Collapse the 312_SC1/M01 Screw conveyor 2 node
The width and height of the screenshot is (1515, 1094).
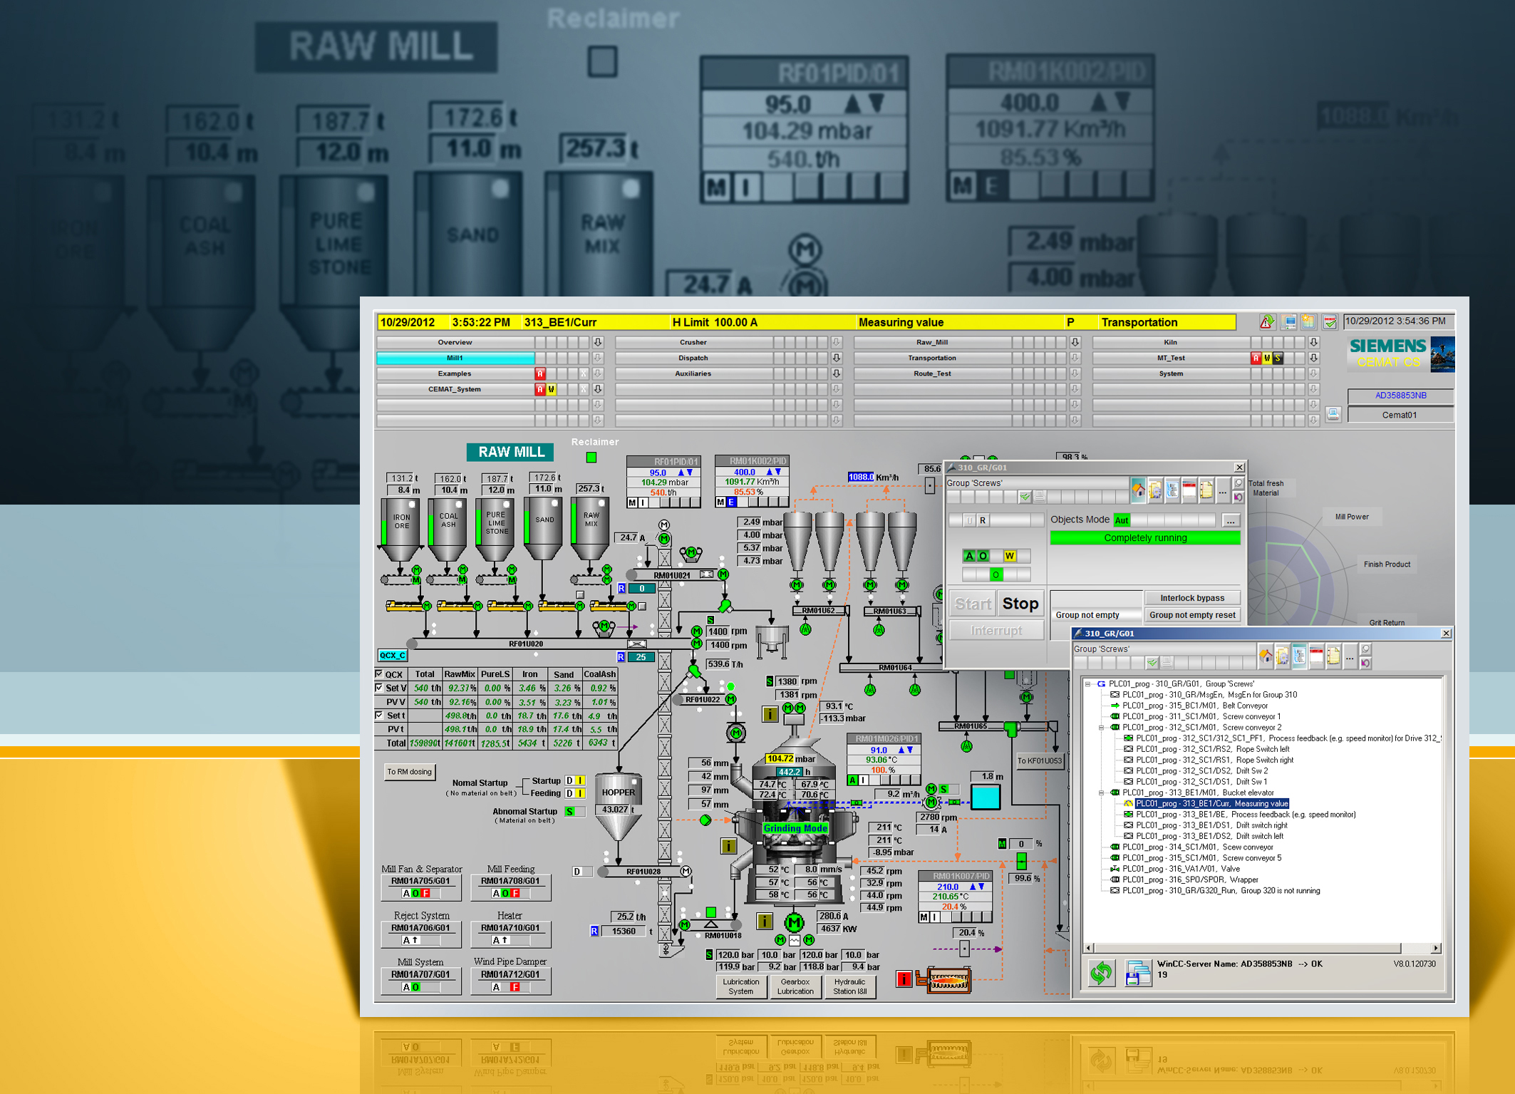[1102, 727]
